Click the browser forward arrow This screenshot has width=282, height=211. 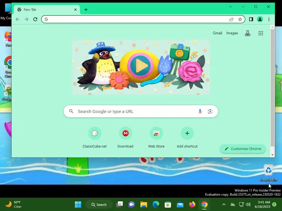[x=26, y=19]
